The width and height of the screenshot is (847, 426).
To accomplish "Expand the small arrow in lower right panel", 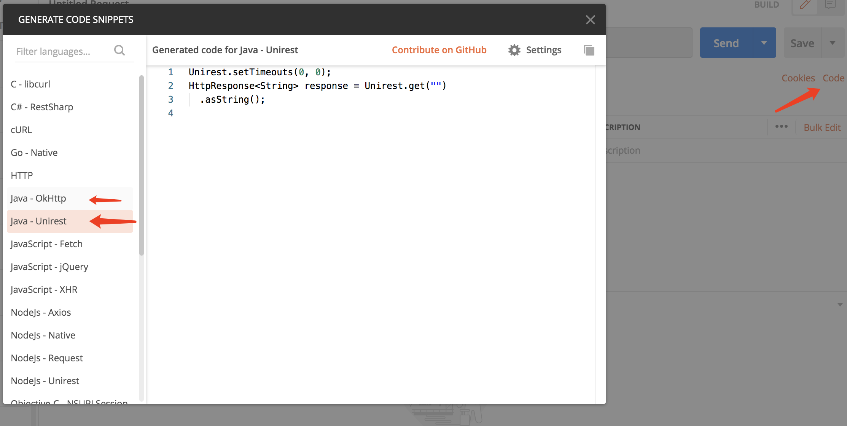I will click(x=840, y=305).
